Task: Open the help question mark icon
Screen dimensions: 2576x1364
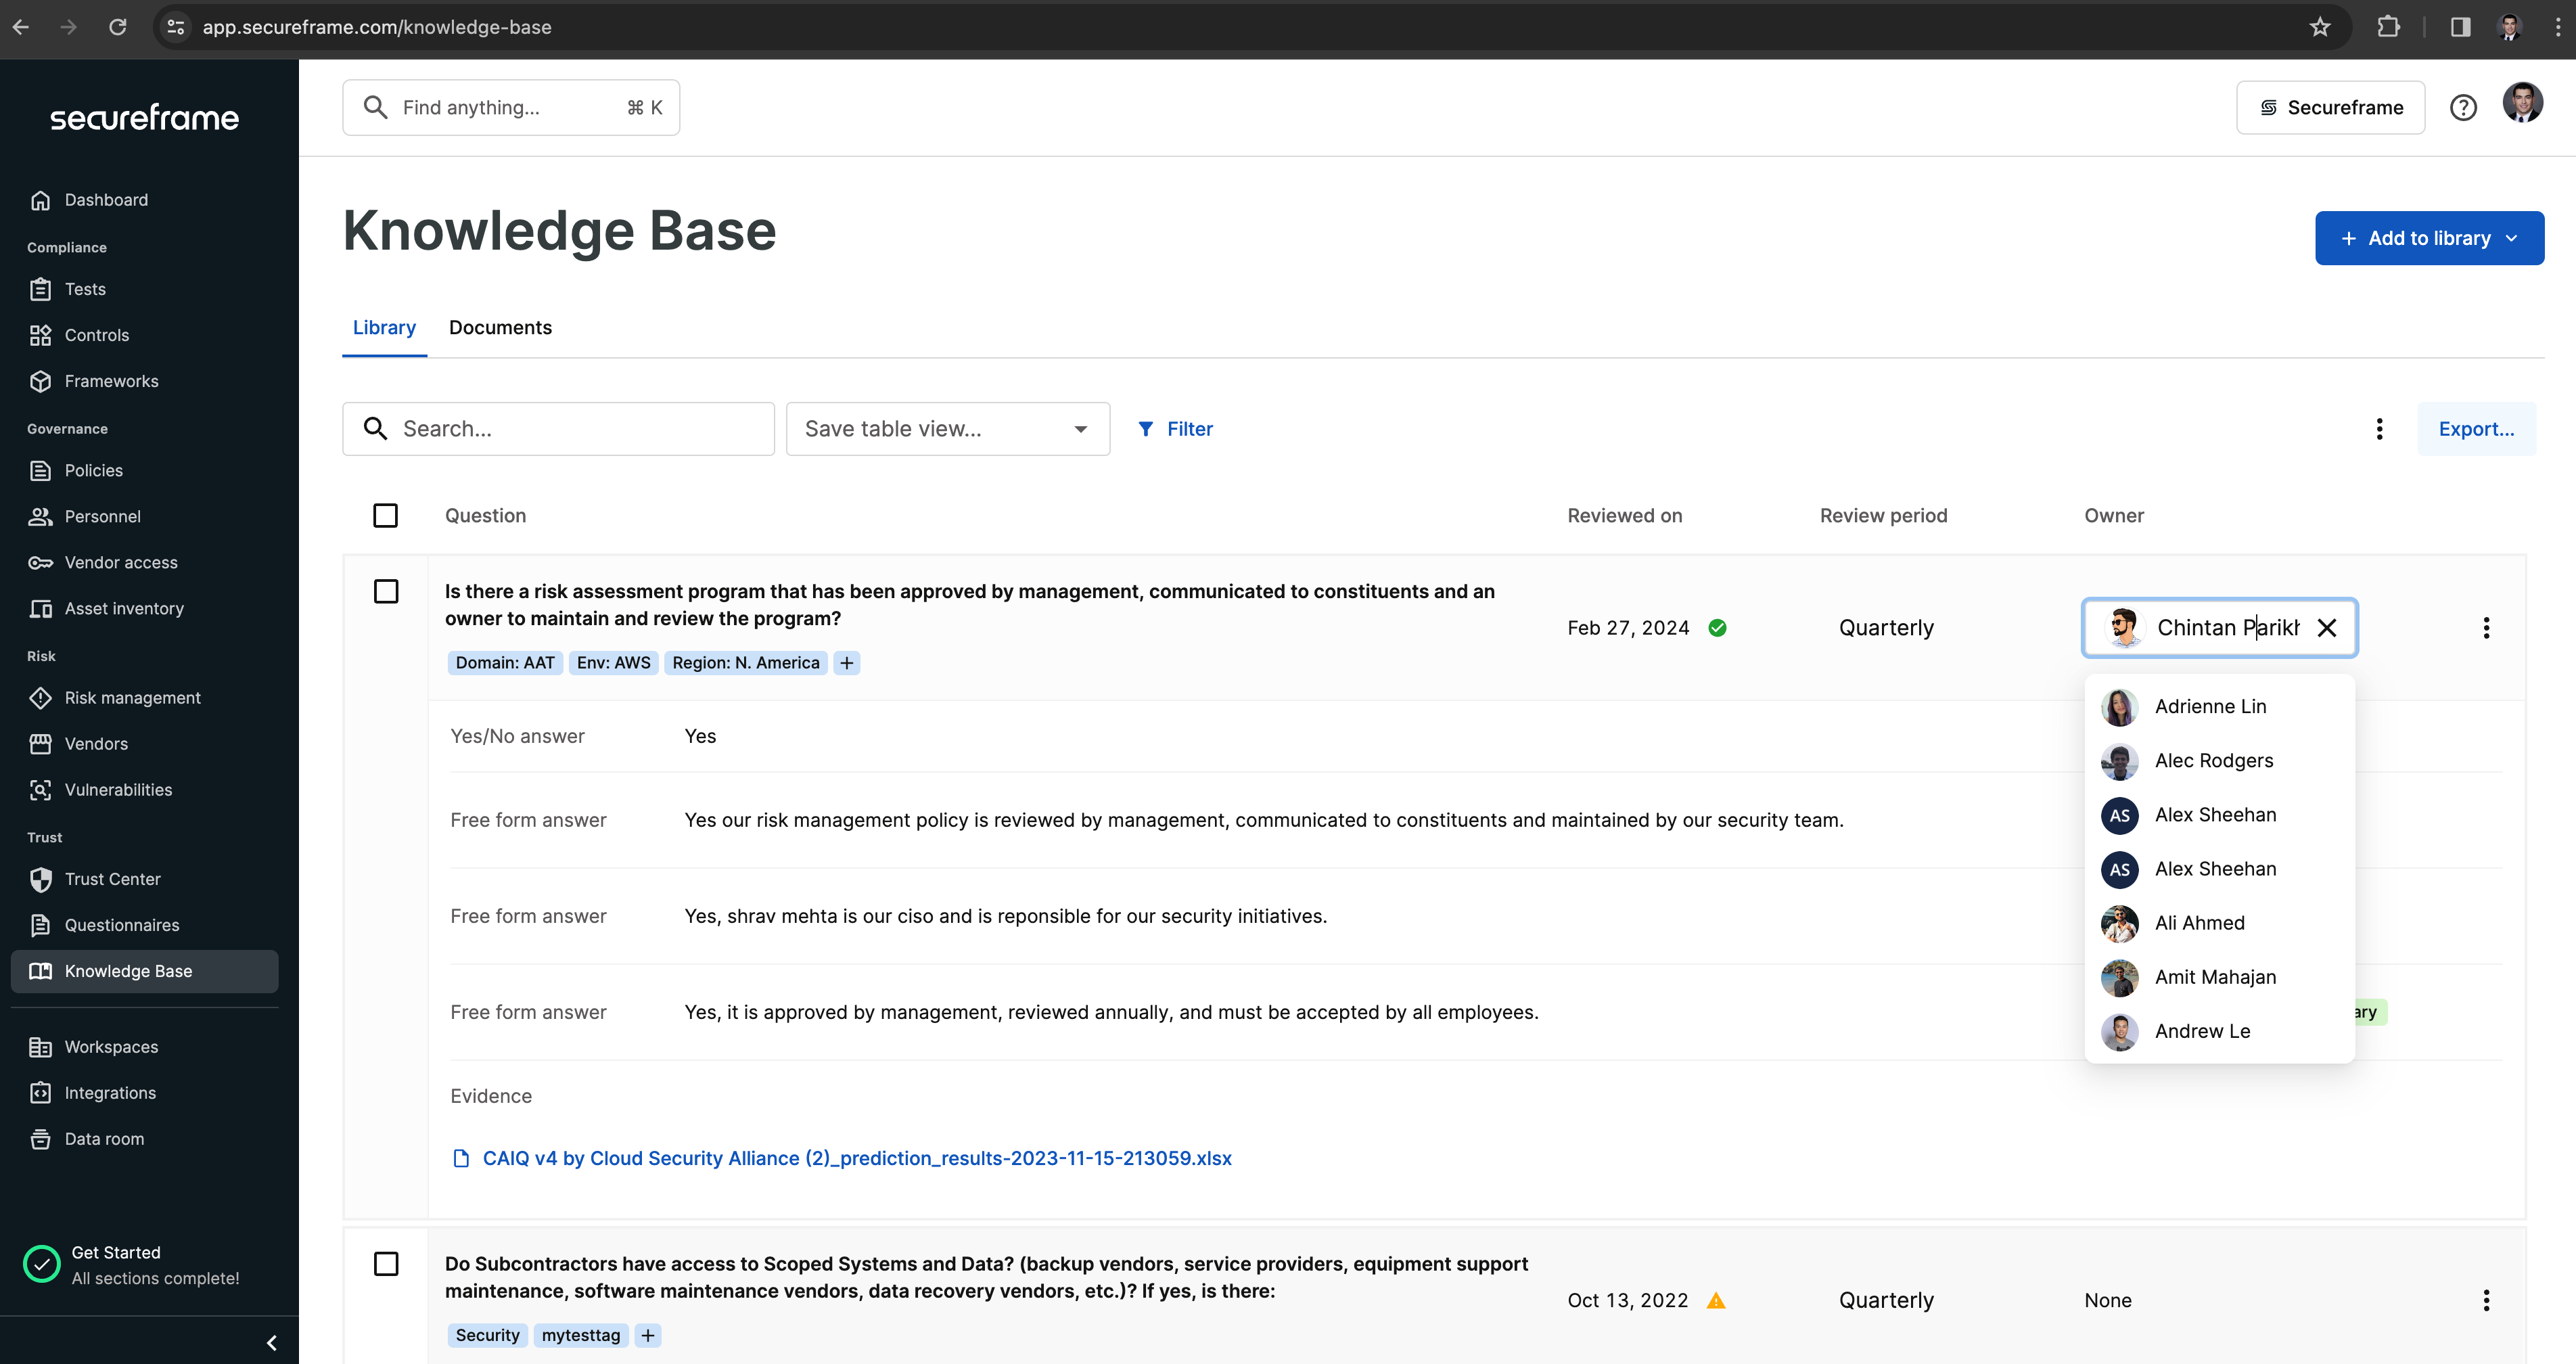Action: 2463,107
